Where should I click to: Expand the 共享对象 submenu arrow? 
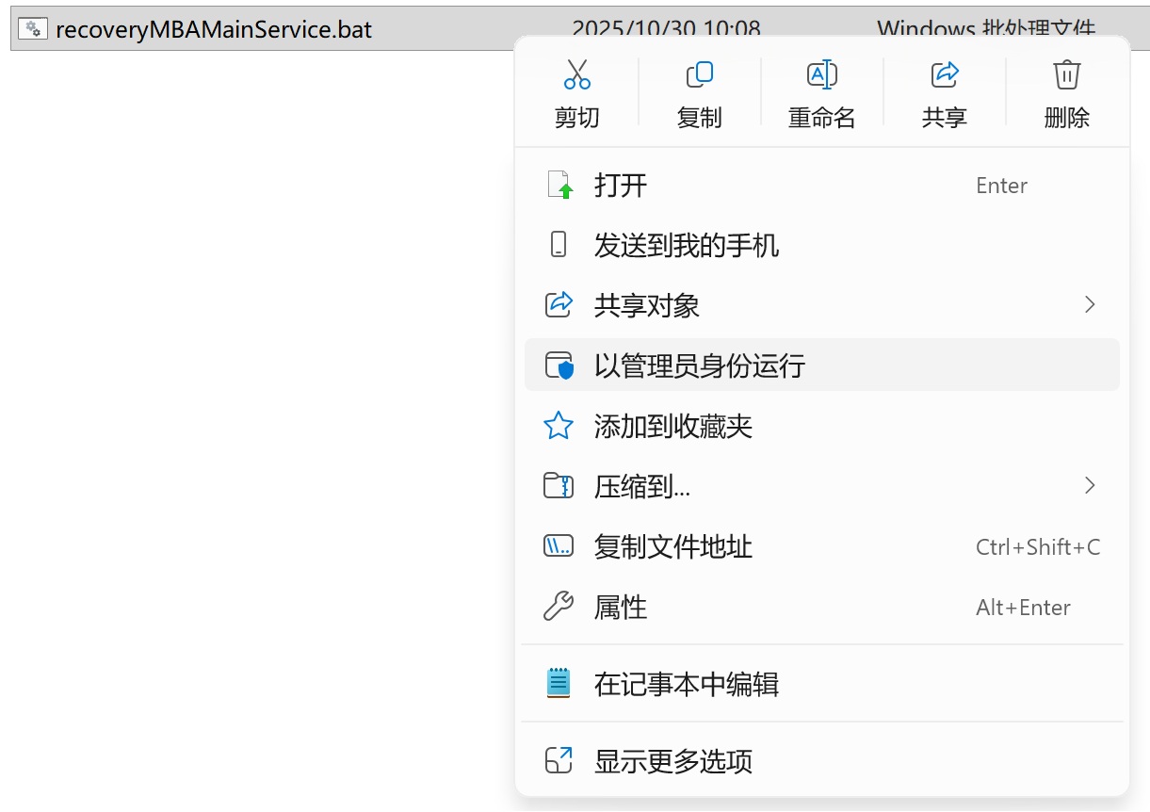(x=1090, y=305)
